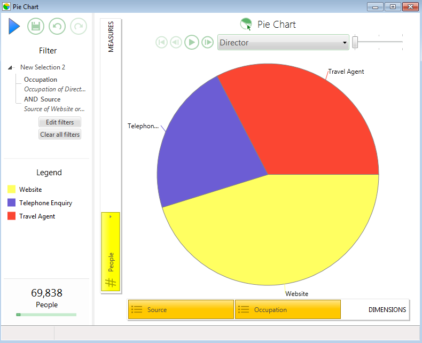This screenshot has height=343, width=422.
Task: Click the Edit filters button
Action: (x=60, y=122)
